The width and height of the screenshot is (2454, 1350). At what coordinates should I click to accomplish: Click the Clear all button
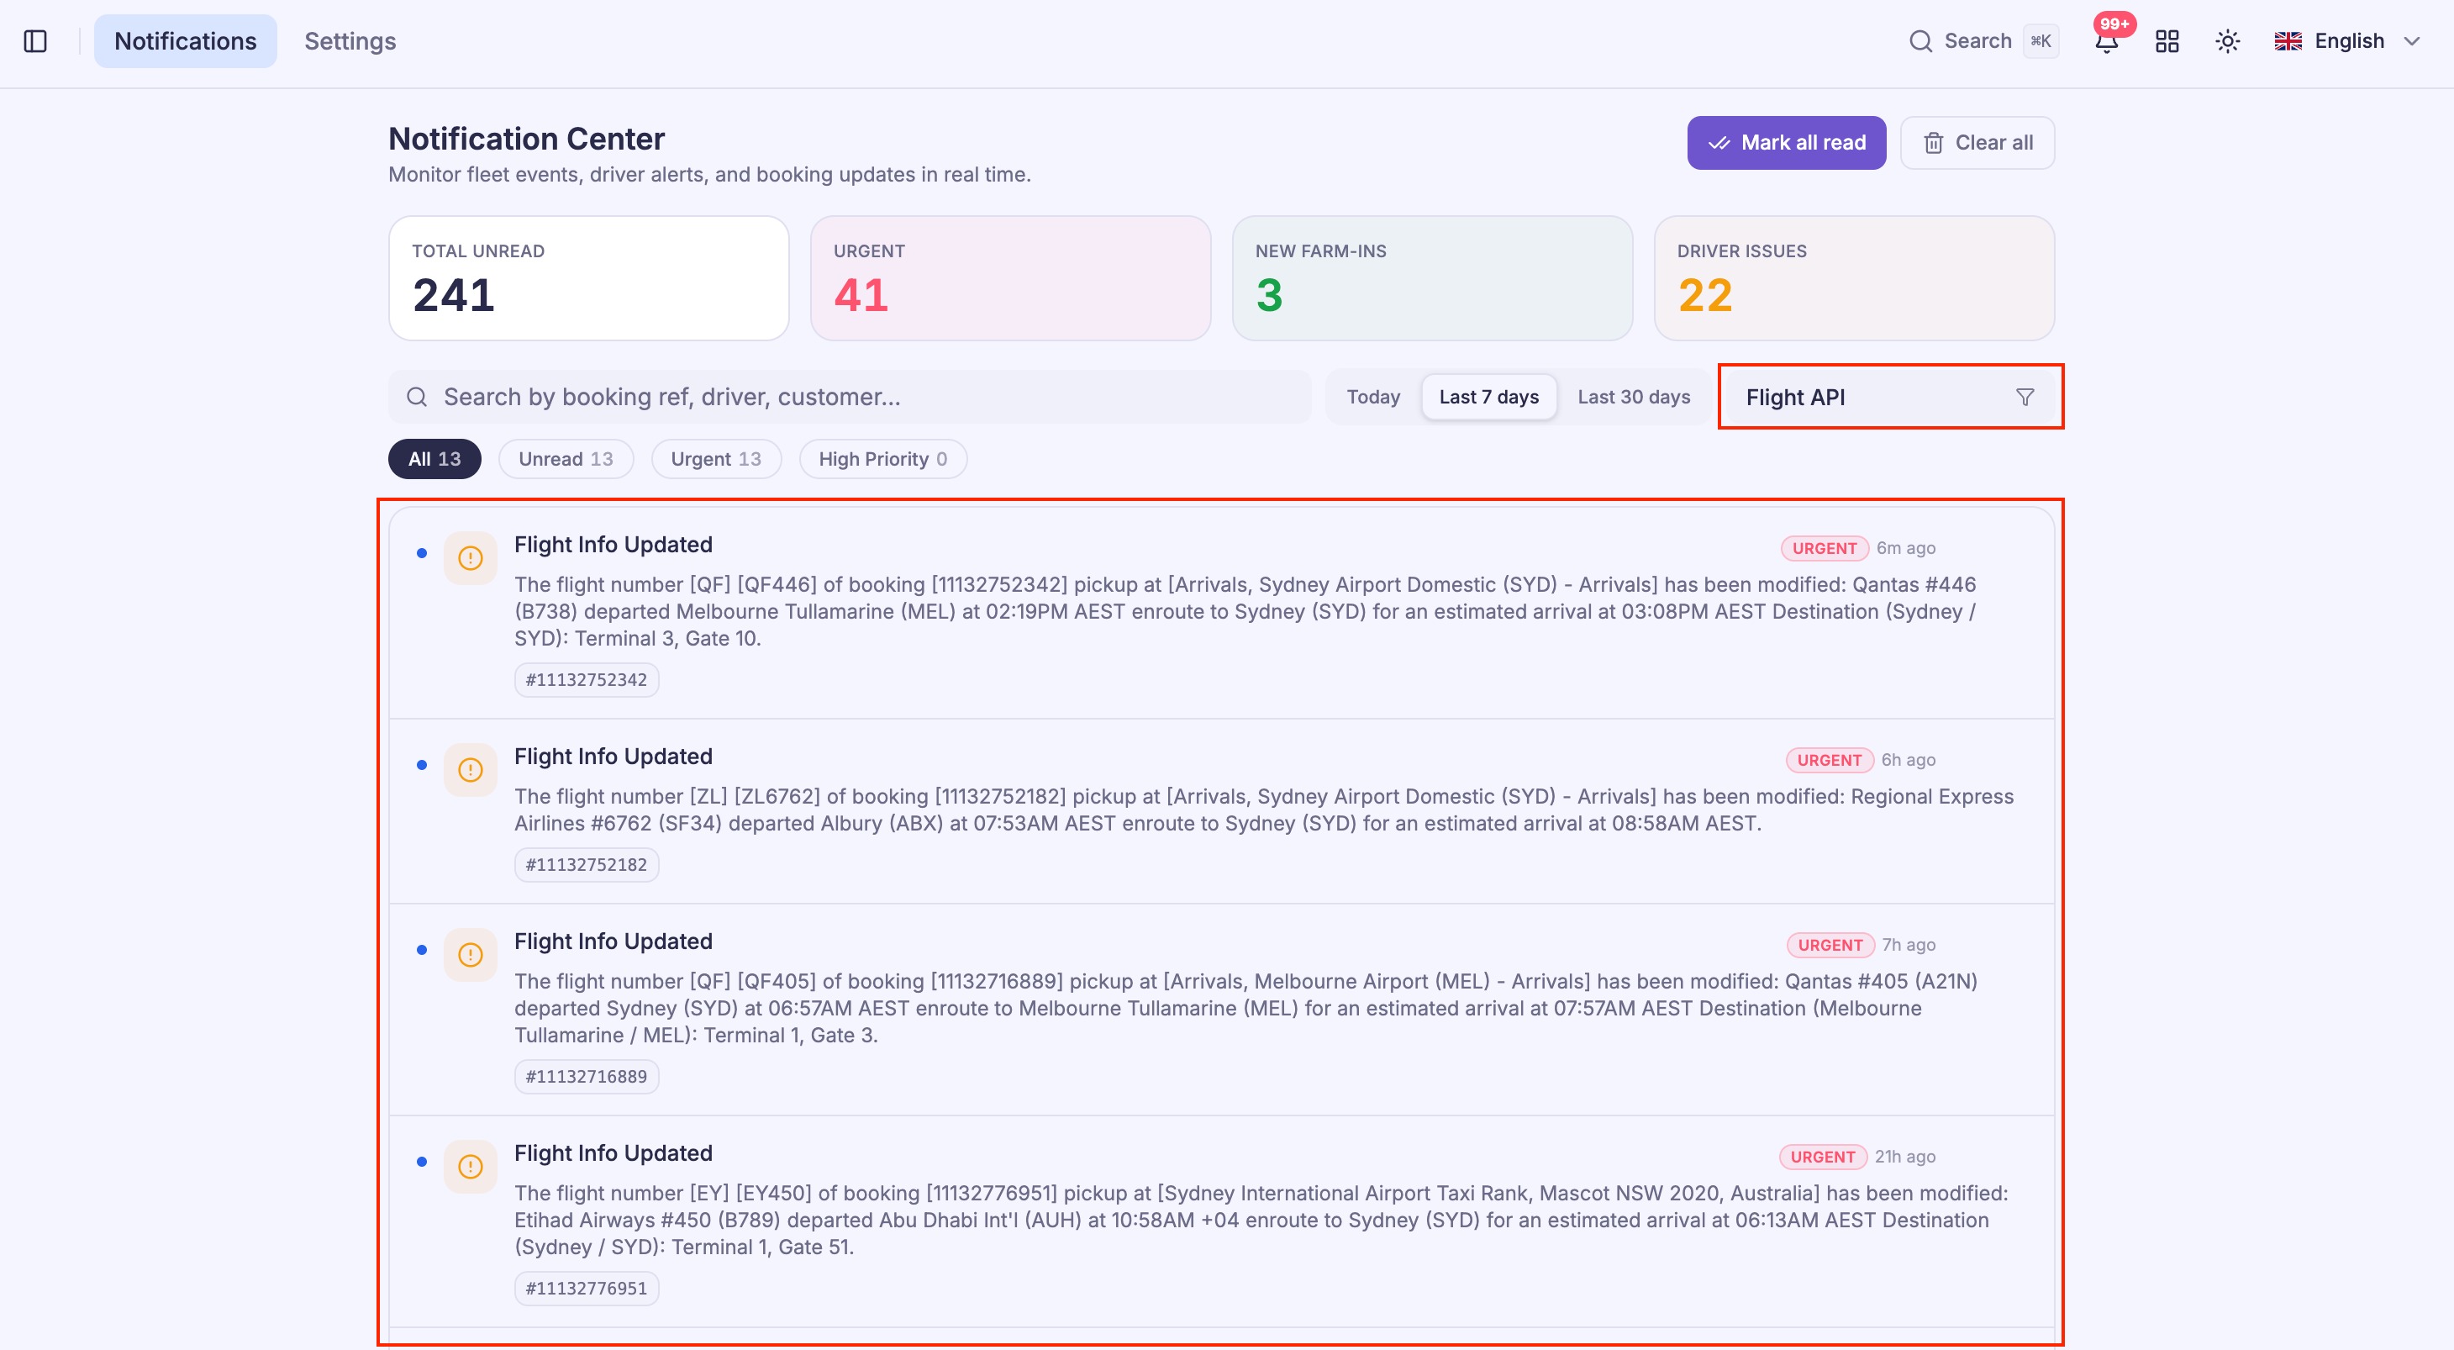tap(1977, 143)
